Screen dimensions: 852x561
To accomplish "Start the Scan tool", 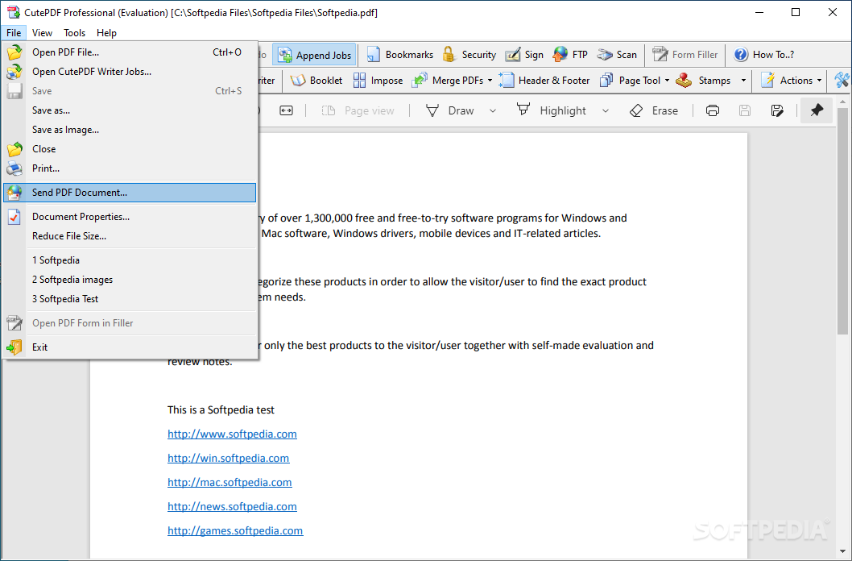I will coord(605,55).
